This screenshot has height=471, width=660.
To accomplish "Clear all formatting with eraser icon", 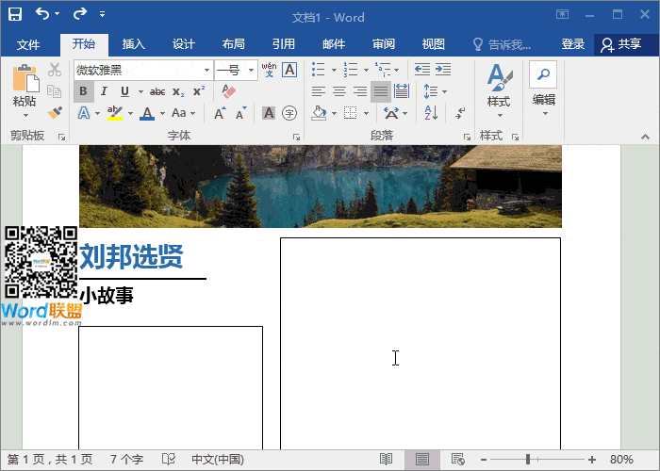I will tap(228, 91).
